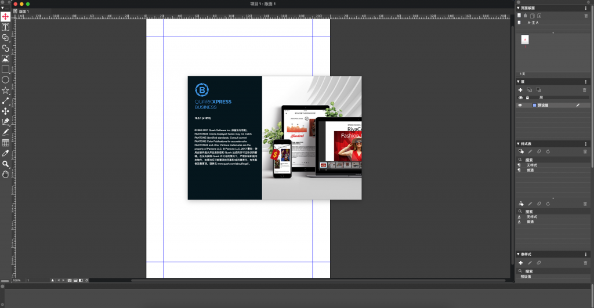Open the page navigation pop-up arrow in status bar
The width and height of the screenshot is (594, 308).
click(x=52, y=280)
